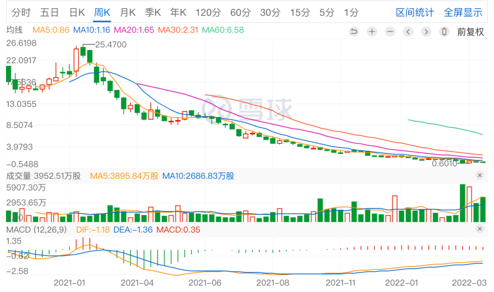The image size is (494, 292).
Task: Switch to the 五日 chart tab
Action: (50, 13)
